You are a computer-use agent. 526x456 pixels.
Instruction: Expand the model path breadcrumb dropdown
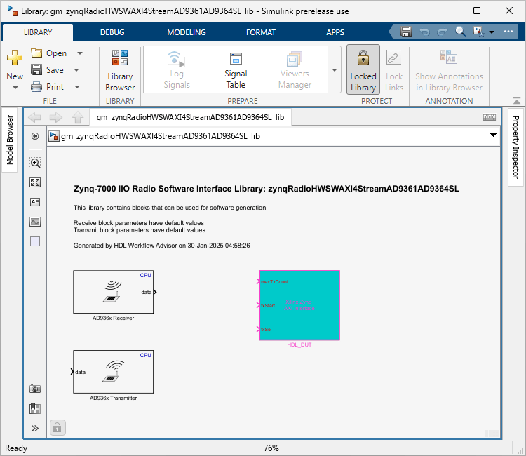[x=493, y=135]
